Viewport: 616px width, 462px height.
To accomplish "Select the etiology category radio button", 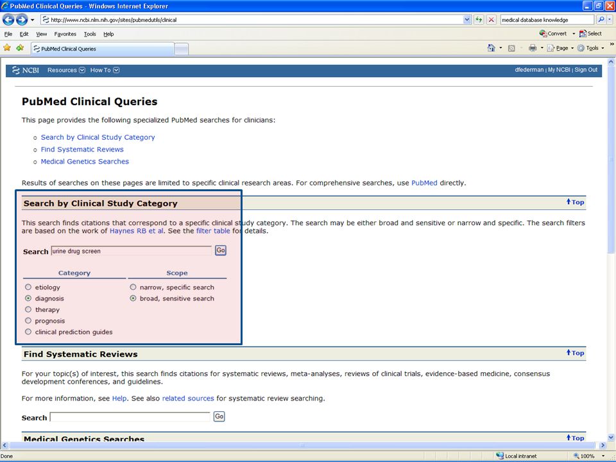I will pyautogui.click(x=28, y=287).
